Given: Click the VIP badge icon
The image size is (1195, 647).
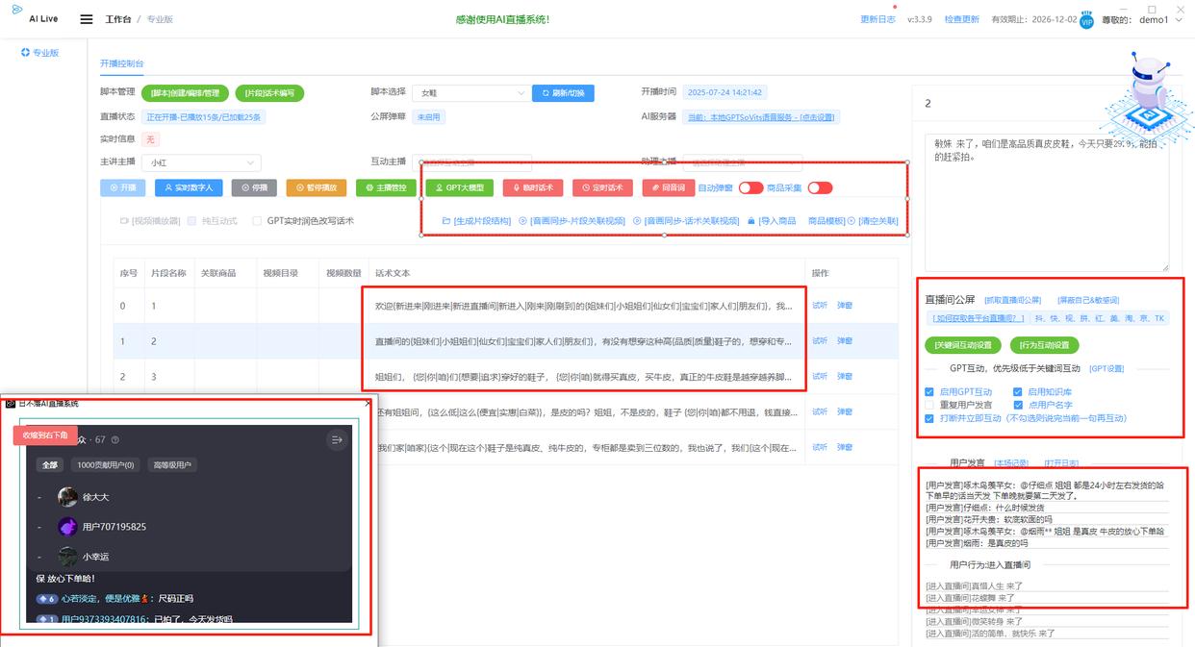Looking at the screenshot, I should pos(1086,20).
